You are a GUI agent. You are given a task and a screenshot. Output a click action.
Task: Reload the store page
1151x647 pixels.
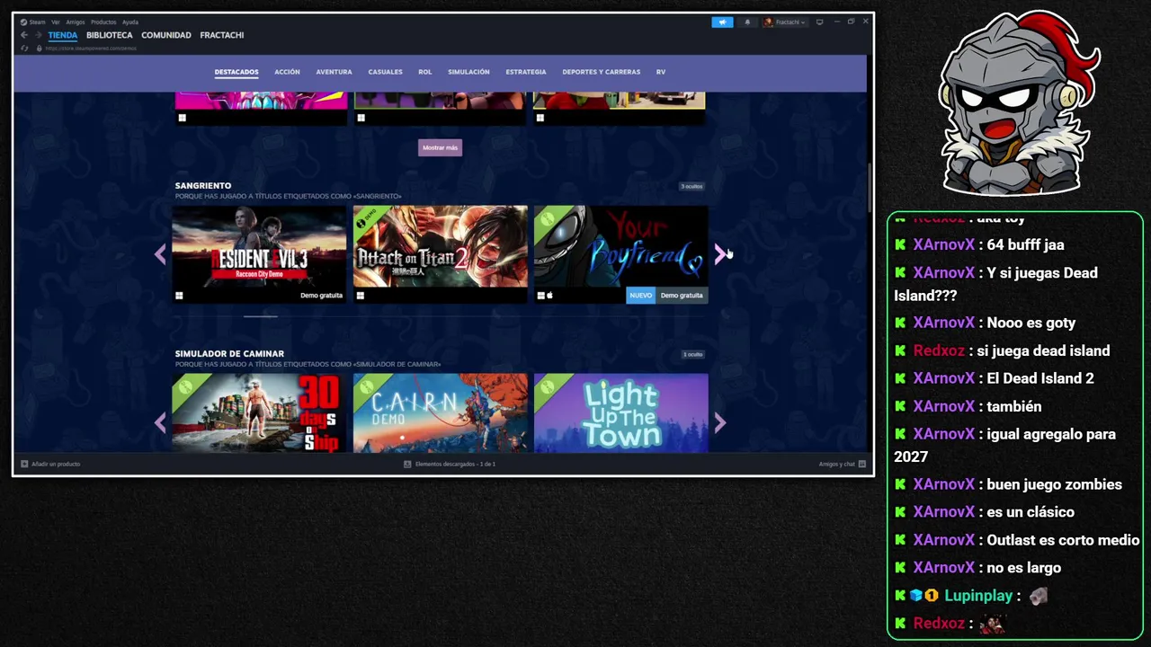click(x=24, y=48)
